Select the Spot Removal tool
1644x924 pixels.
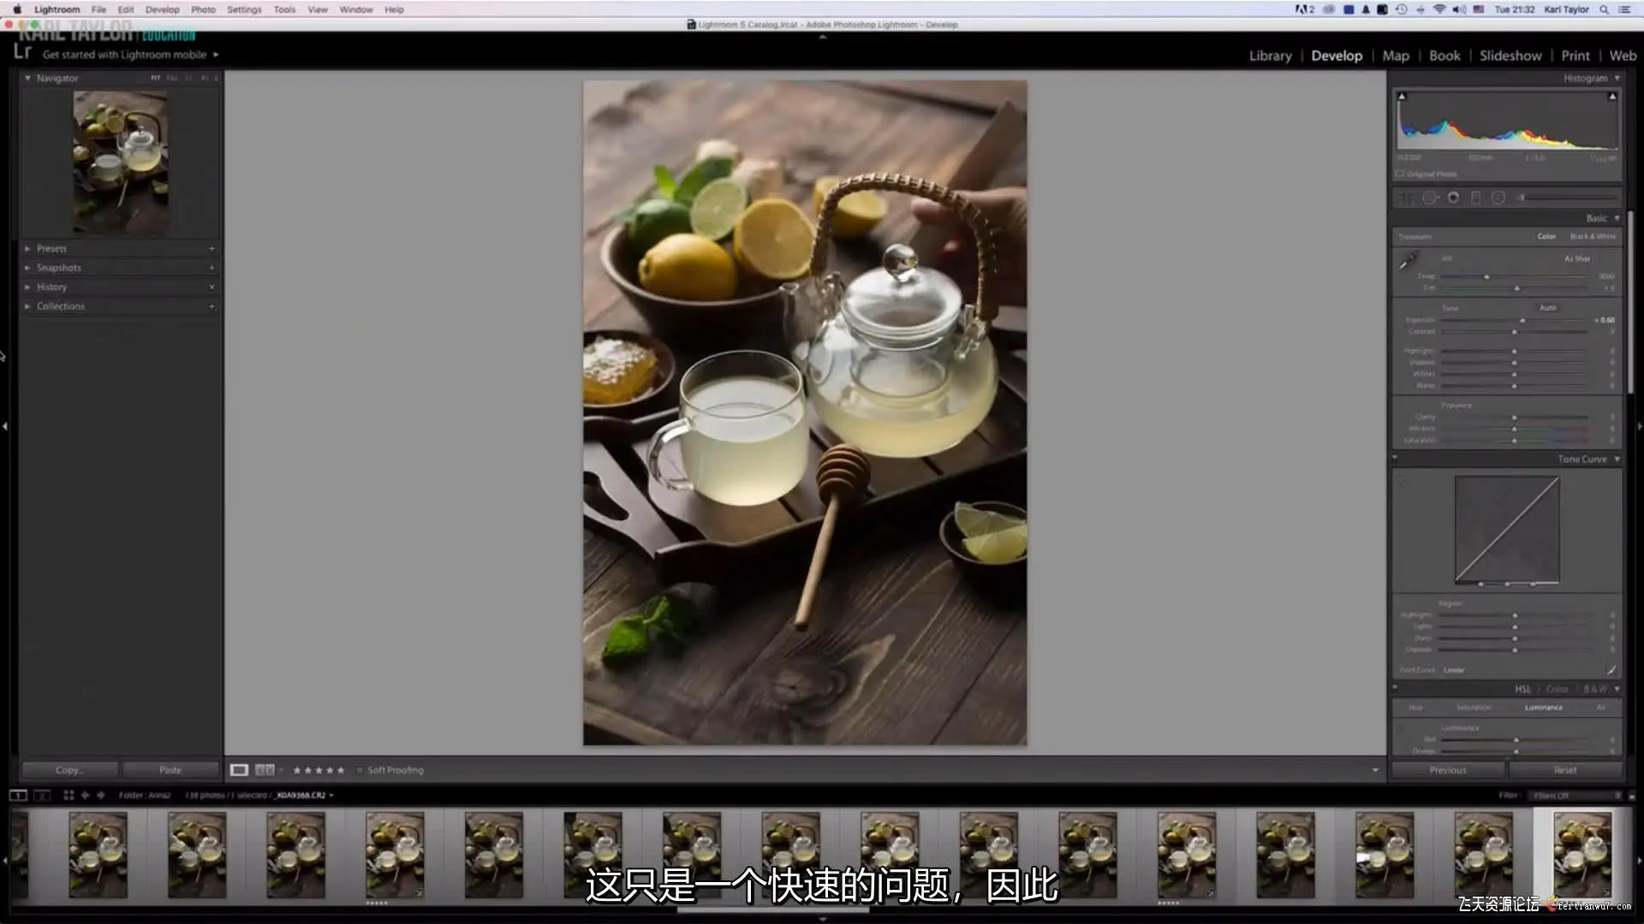[x=1430, y=198]
